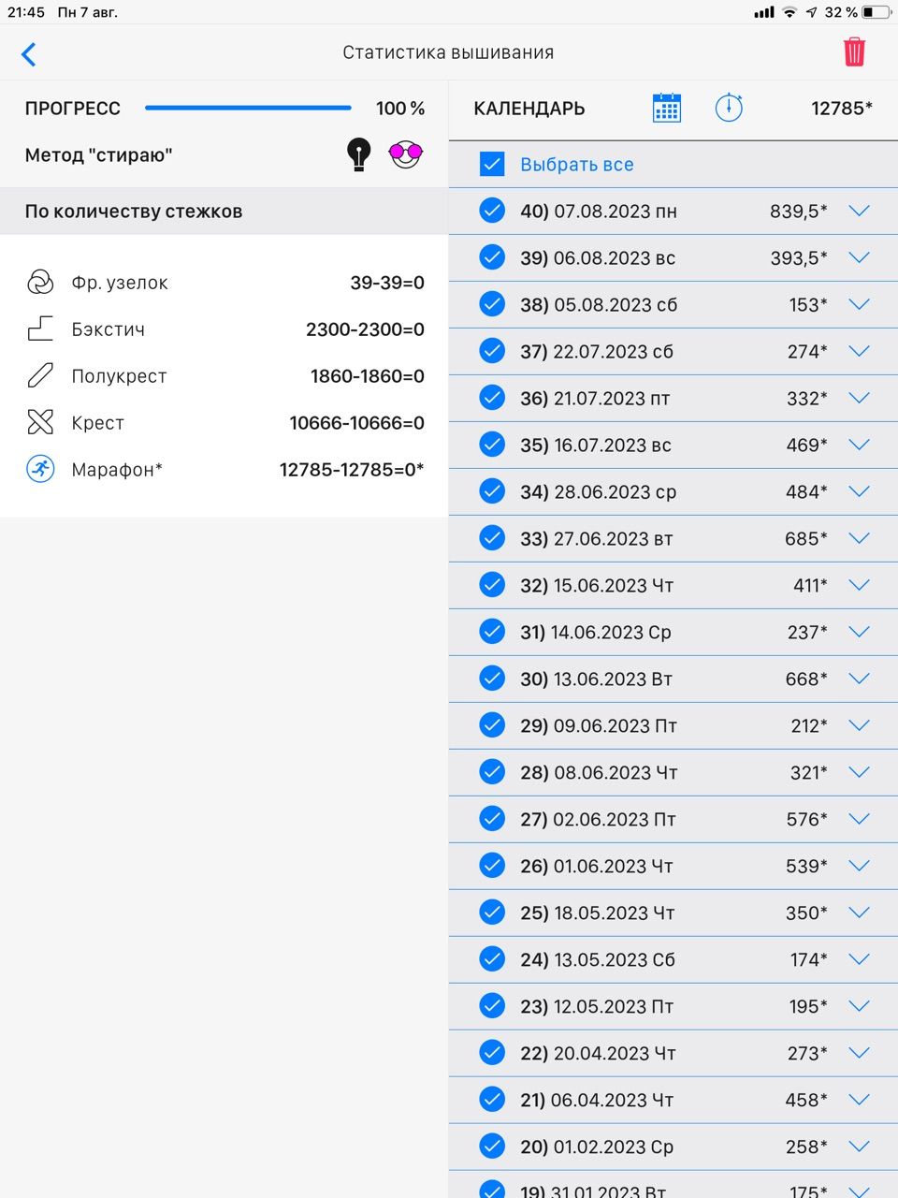The width and height of the screenshot is (898, 1198).
Task: Expand details of entry 30 dated 13.06.2023
Action: (859, 679)
